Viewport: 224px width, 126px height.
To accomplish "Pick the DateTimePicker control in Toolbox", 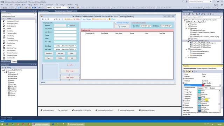I will (x=12, y=48).
